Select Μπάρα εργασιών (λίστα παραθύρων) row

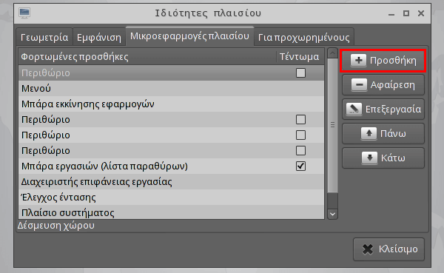tap(172, 166)
